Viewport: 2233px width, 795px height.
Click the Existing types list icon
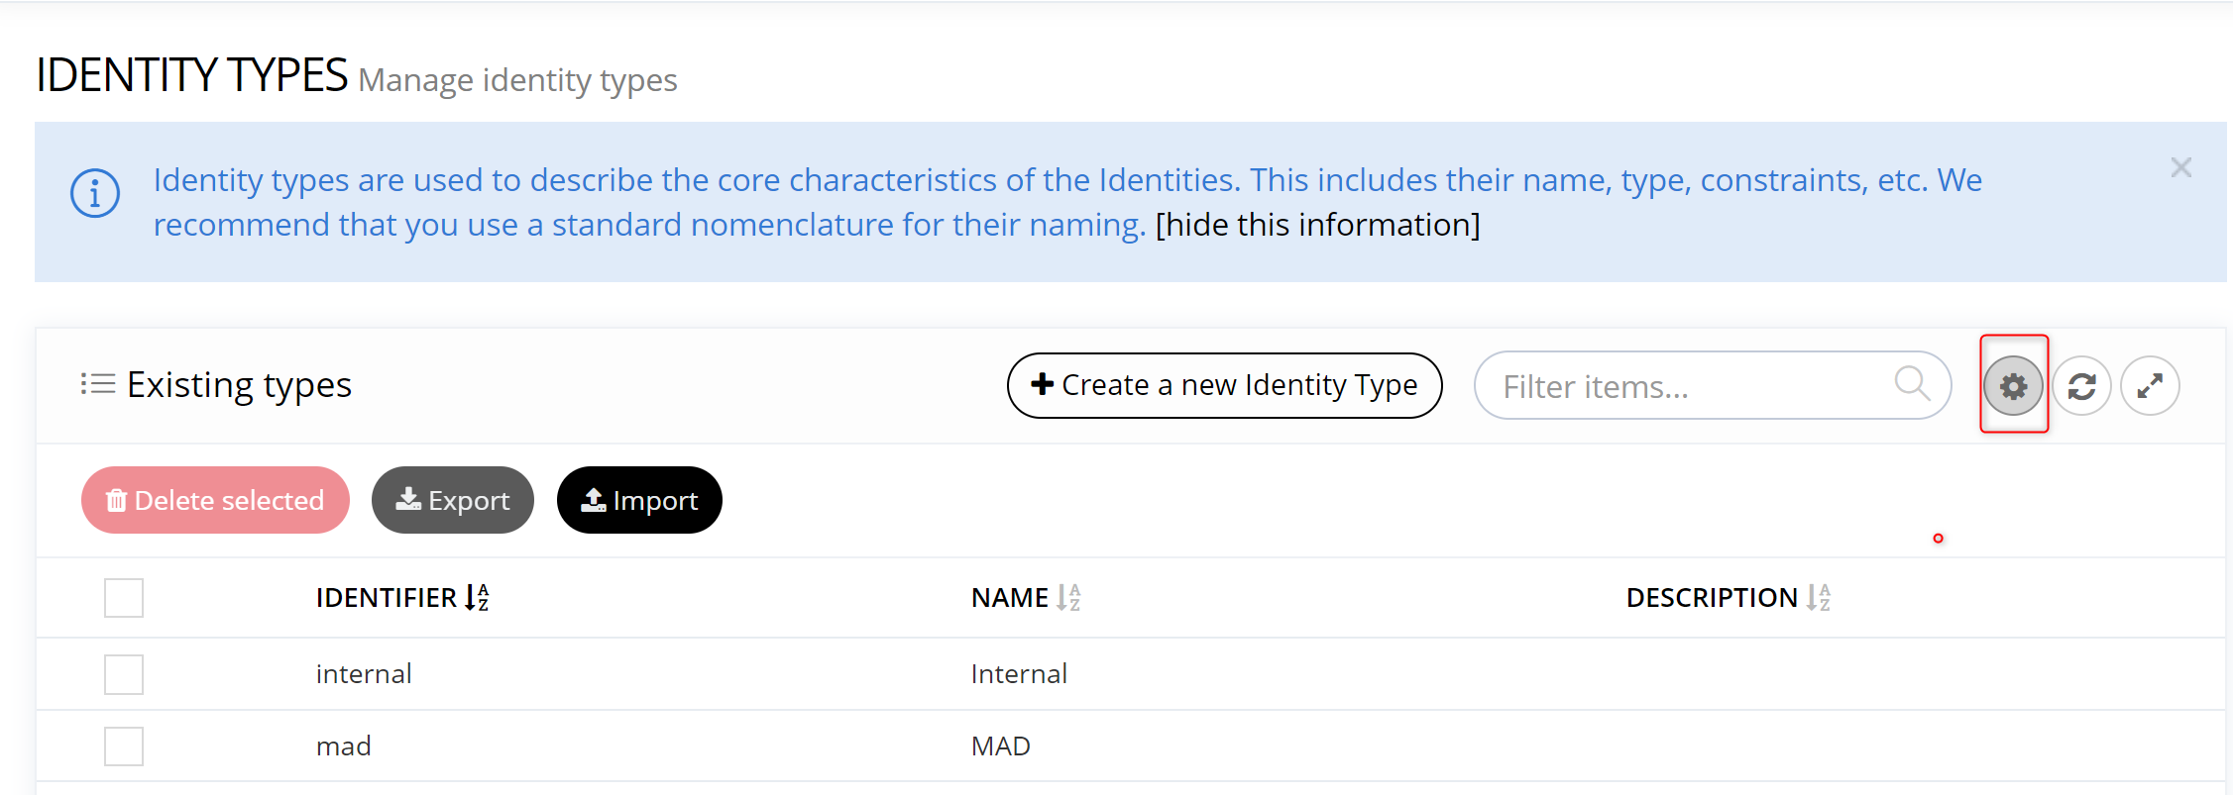[x=98, y=384]
